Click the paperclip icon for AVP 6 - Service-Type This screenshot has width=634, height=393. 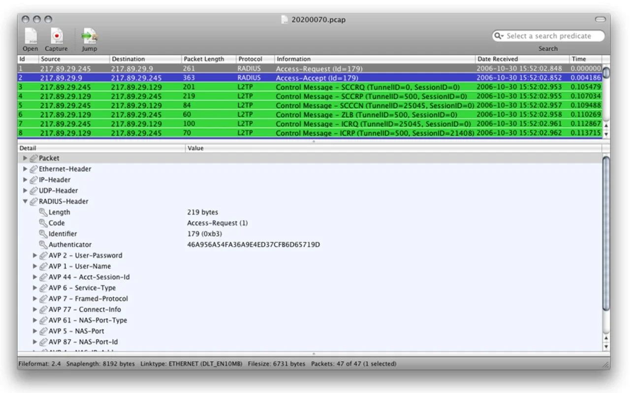pos(43,288)
